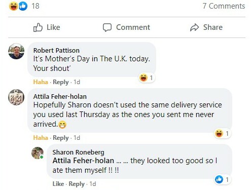Screen dimensions: 251x190
Task: Open the tagged Attila Feher-holan mention in Sharon's reply
Action: (x=83, y=161)
